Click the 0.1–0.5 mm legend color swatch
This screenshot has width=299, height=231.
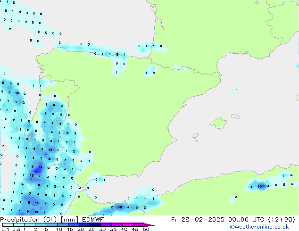pos(8,225)
